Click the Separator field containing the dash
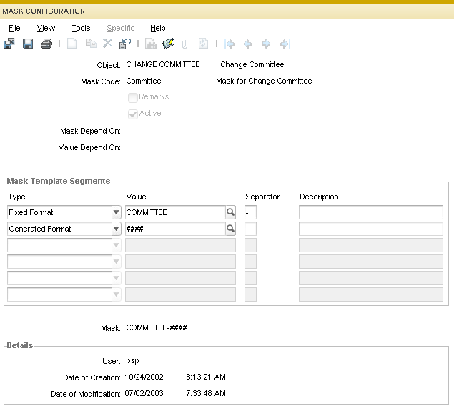The image size is (454, 411). pos(250,212)
